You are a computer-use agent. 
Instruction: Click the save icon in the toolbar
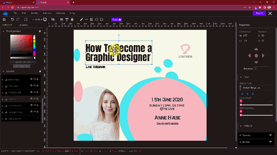pyautogui.click(x=4, y=19)
